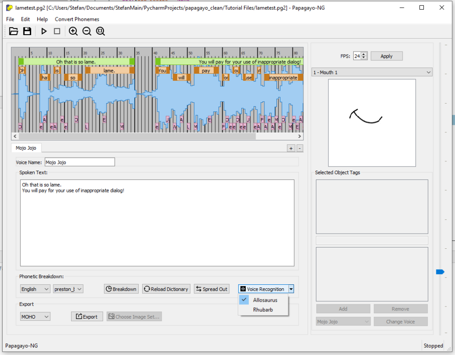Open the Convert Phonemes menu
Viewport: 455px width, 355px height.
[77, 19]
